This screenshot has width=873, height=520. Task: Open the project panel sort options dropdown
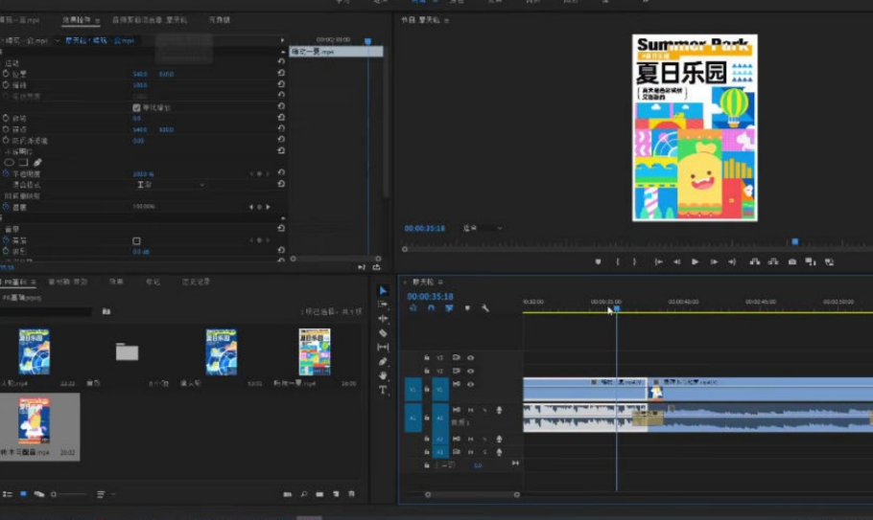click(103, 494)
